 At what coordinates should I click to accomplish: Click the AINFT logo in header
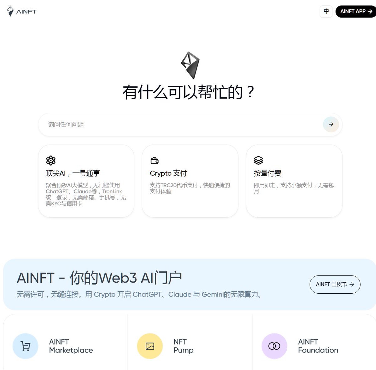pyautogui.click(x=22, y=12)
